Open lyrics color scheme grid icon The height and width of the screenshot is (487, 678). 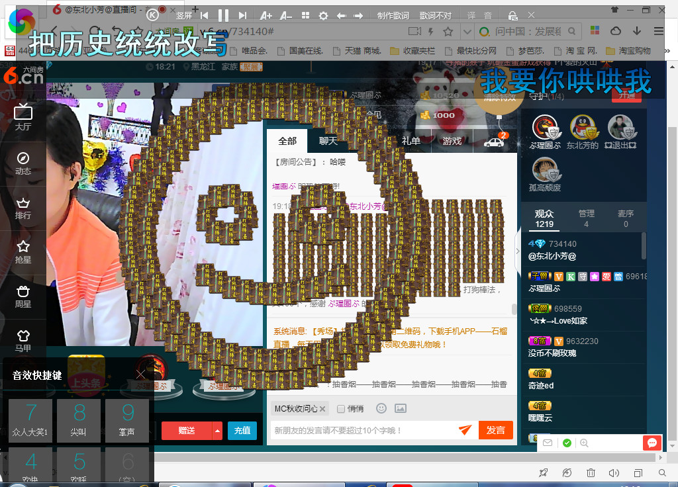click(x=305, y=16)
